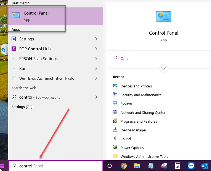The height and width of the screenshot is (171, 211).
Task: Click the EPSON Scan Settings icon
Action: point(14,59)
